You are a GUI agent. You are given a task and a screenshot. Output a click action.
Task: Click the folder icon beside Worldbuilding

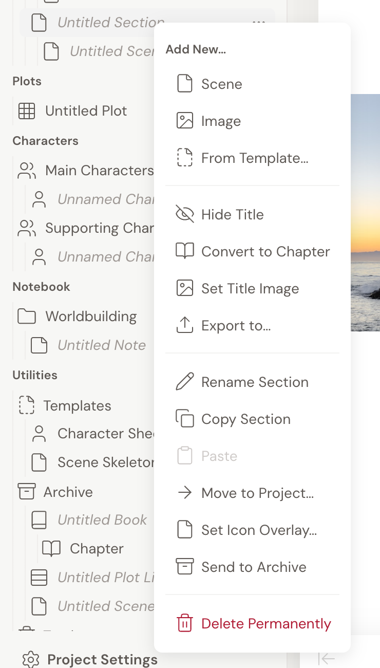(x=27, y=317)
